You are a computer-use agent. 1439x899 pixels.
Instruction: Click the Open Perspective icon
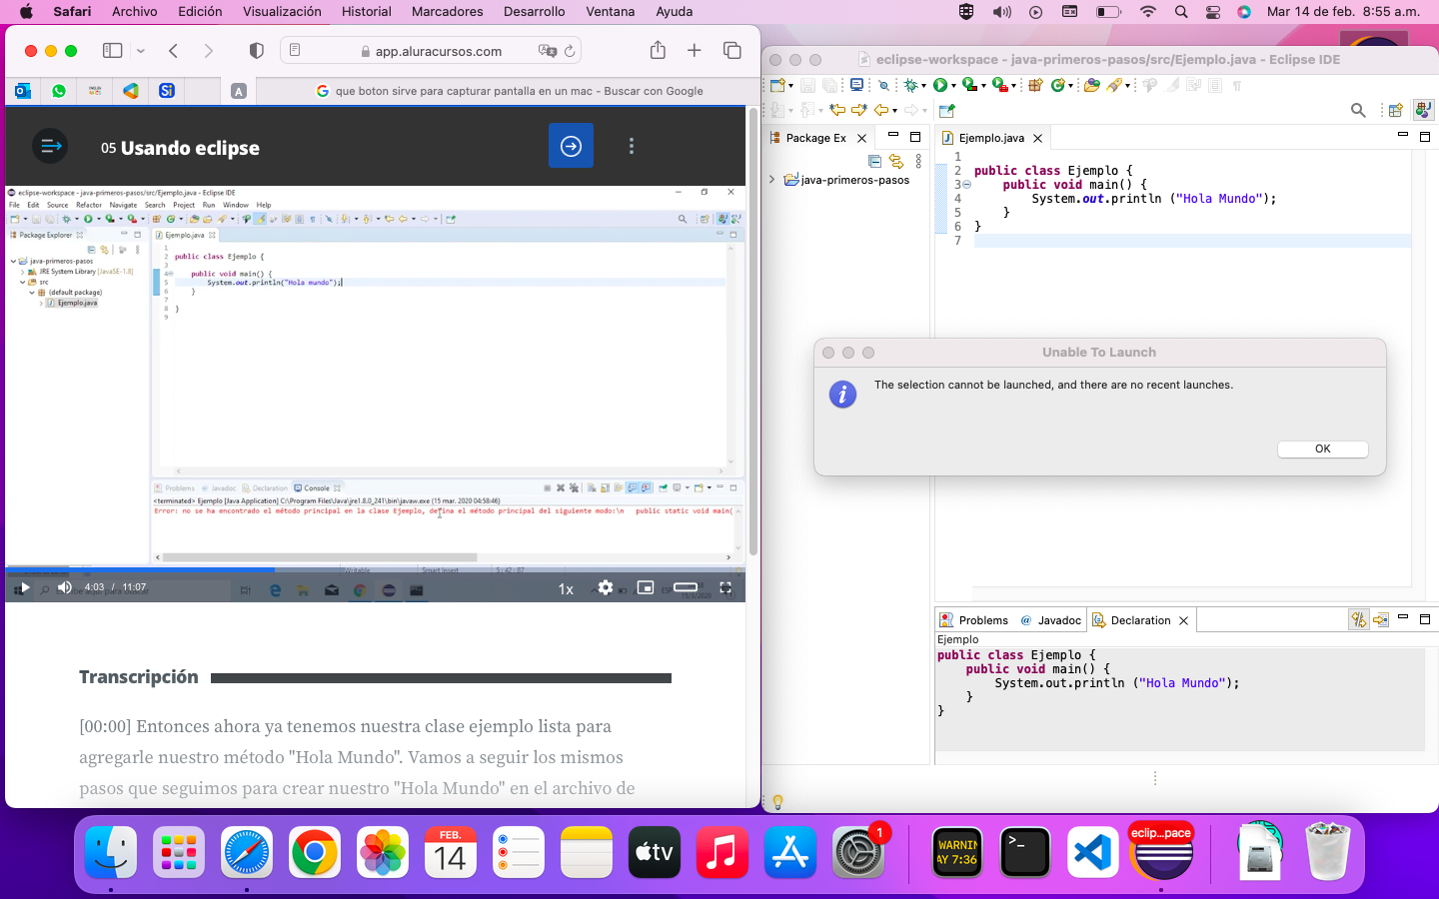click(x=1396, y=110)
